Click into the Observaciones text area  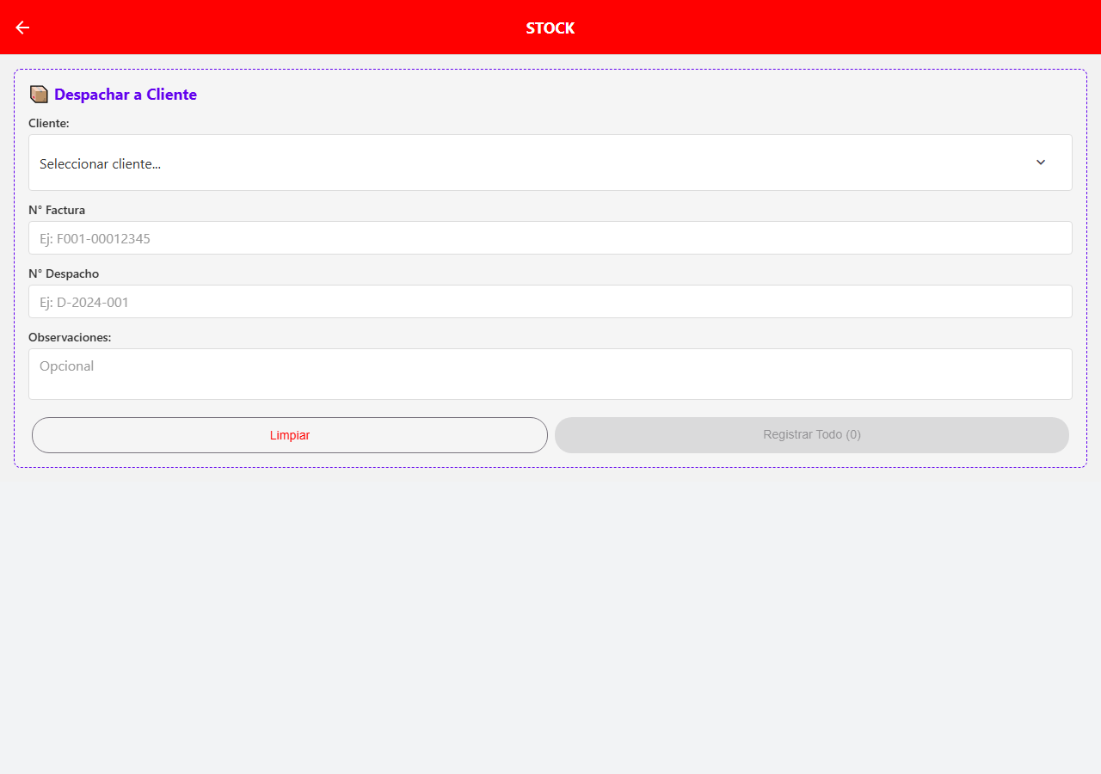tap(550, 374)
